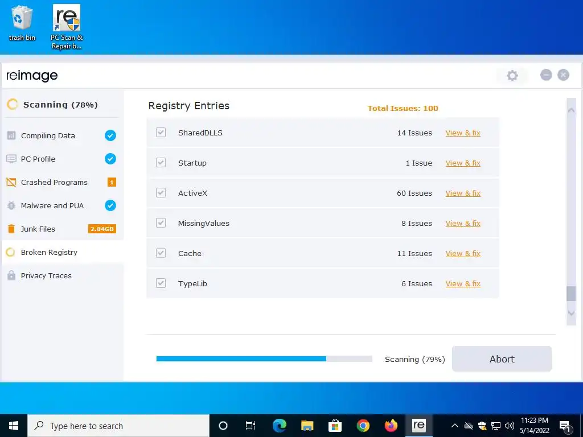This screenshot has height=437, width=583.
Task: Open Microsoft Store from taskbar
Action: (x=335, y=426)
